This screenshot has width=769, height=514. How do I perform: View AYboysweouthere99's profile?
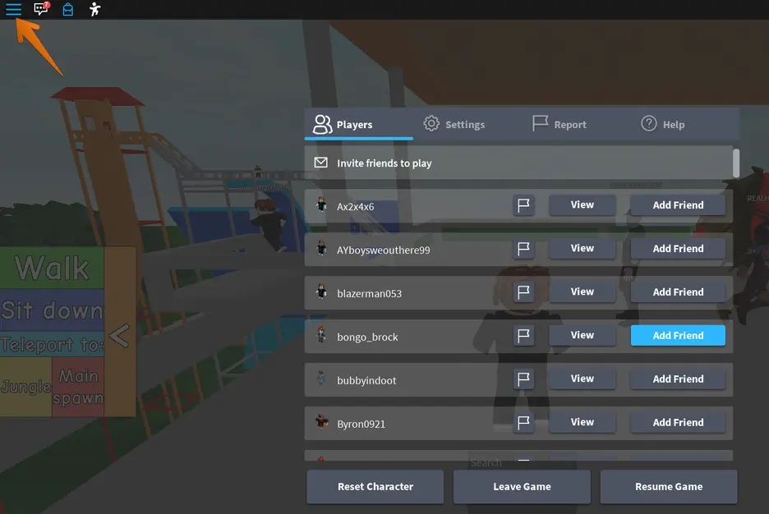tap(583, 249)
